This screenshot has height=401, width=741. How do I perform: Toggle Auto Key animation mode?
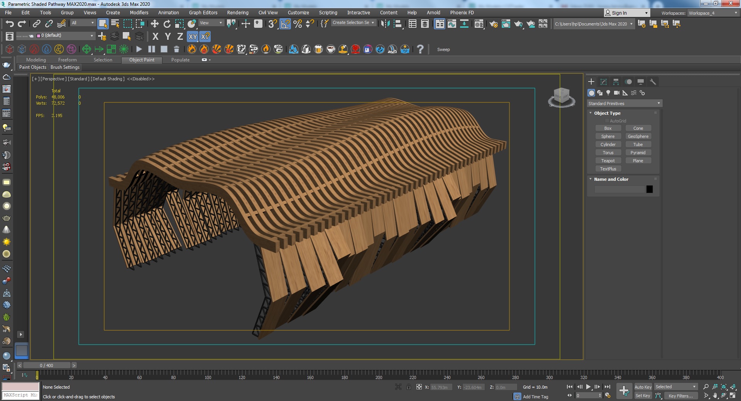tap(643, 387)
